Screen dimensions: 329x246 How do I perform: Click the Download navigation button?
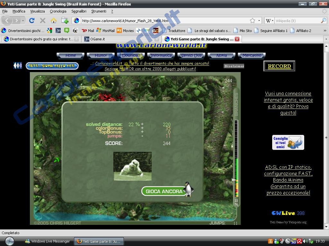(x=131, y=55)
